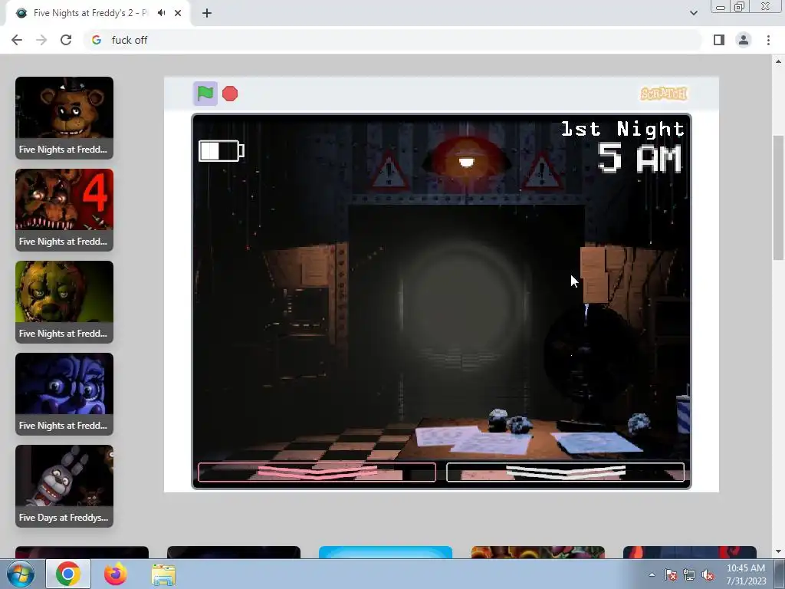
Task: Open the Five Days at Freddys thumbnail
Action: tap(64, 487)
